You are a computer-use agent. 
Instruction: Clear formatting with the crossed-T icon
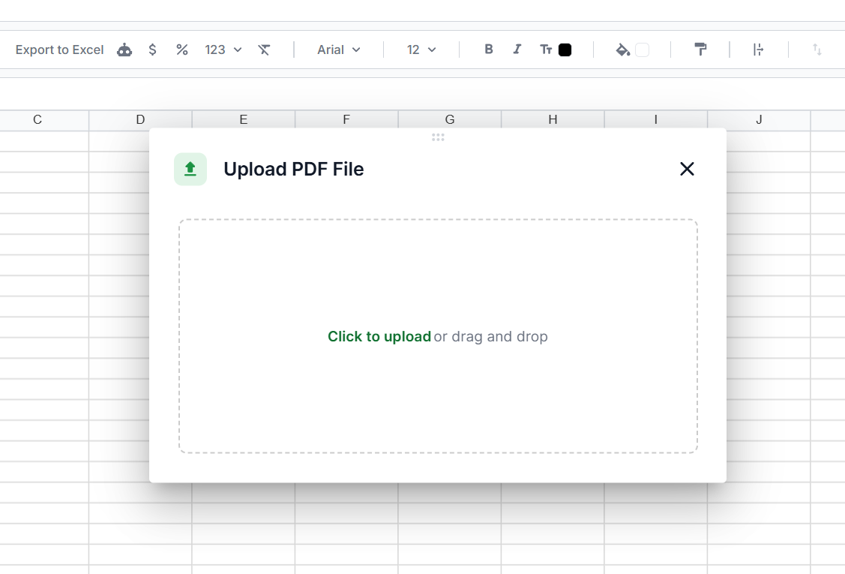(264, 50)
